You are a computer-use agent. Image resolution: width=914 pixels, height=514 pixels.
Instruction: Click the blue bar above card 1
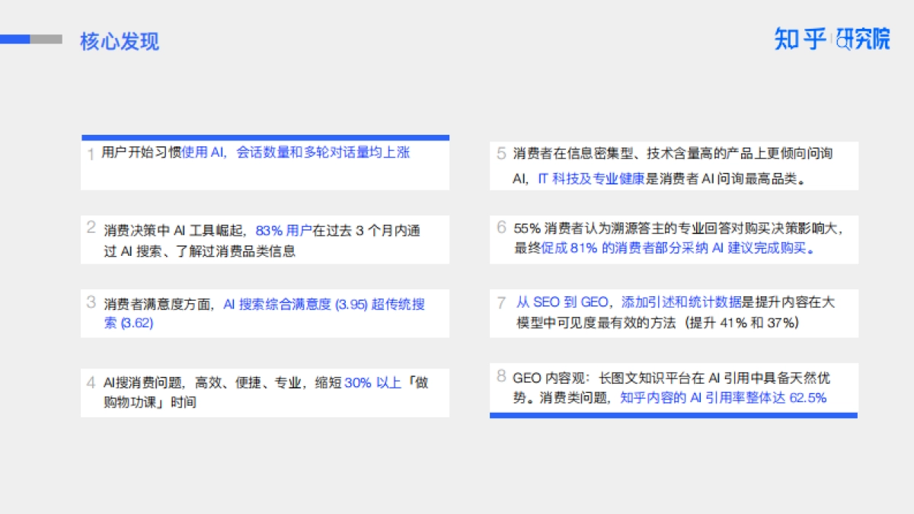pyautogui.click(x=265, y=137)
